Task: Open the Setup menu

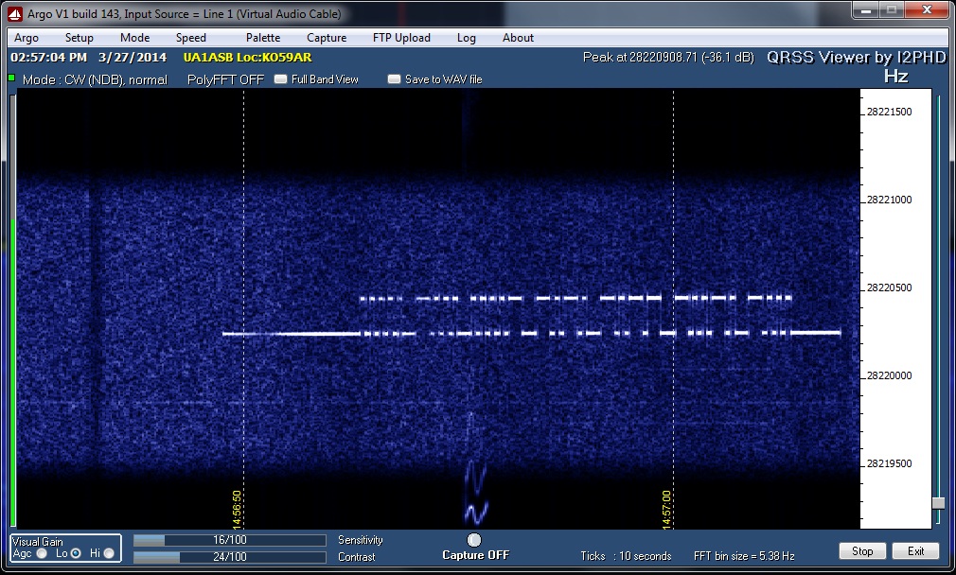Action: pos(80,38)
